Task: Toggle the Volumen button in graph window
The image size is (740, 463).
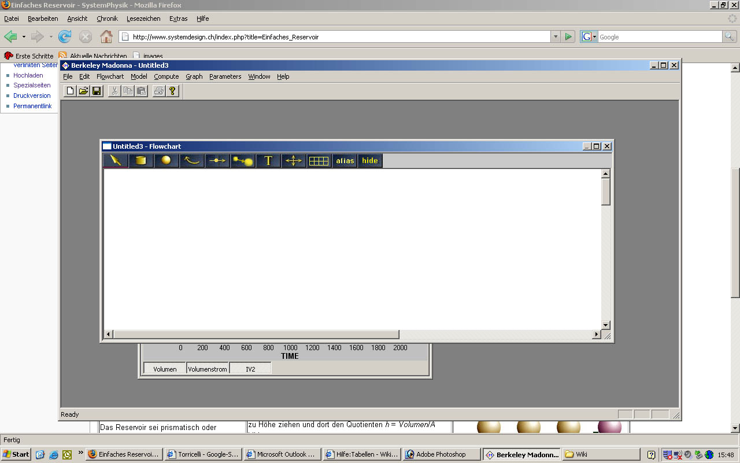Action: (x=165, y=369)
